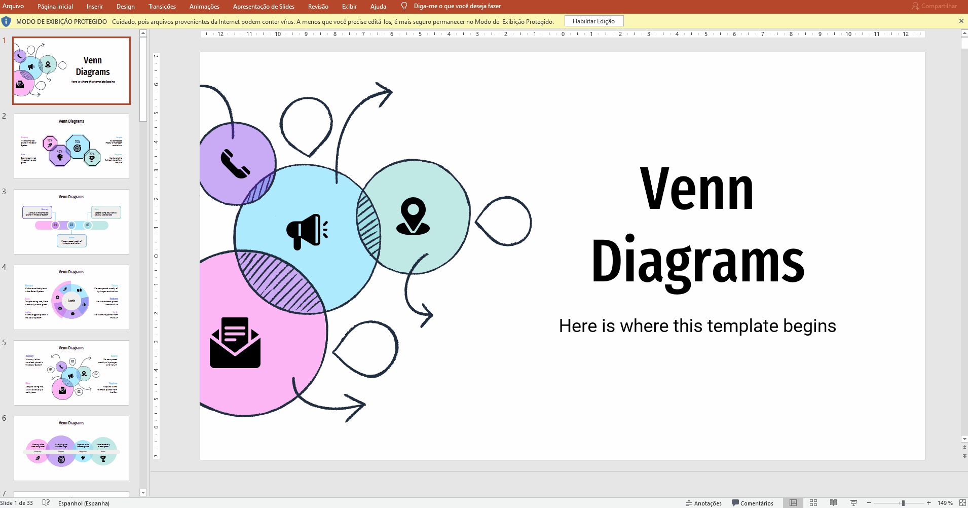968x508 pixels.
Task: Click the phone icon in purple circle
Action: click(x=235, y=164)
